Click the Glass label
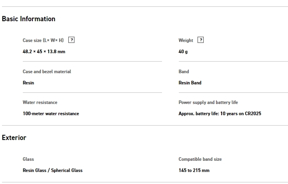288x184 pixels. coord(28,159)
